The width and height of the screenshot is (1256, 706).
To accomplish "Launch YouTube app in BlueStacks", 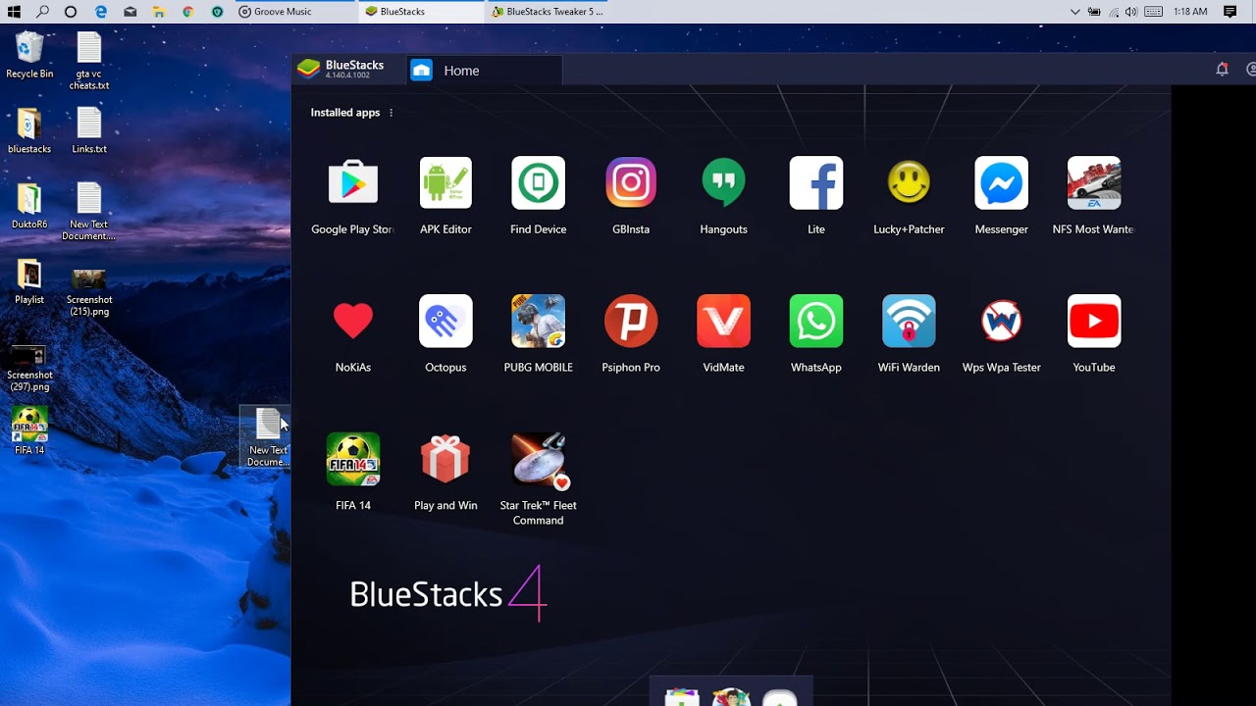I will point(1094,322).
